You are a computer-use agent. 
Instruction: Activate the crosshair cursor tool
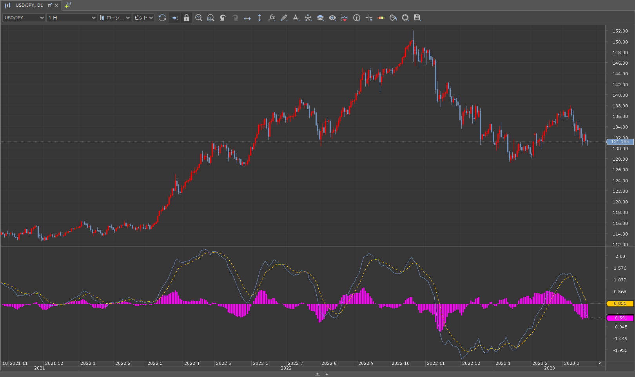pyautogui.click(x=369, y=18)
